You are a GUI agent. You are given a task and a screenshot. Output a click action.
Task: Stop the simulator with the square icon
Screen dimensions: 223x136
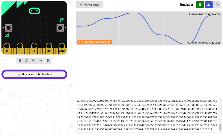click(20, 61)
